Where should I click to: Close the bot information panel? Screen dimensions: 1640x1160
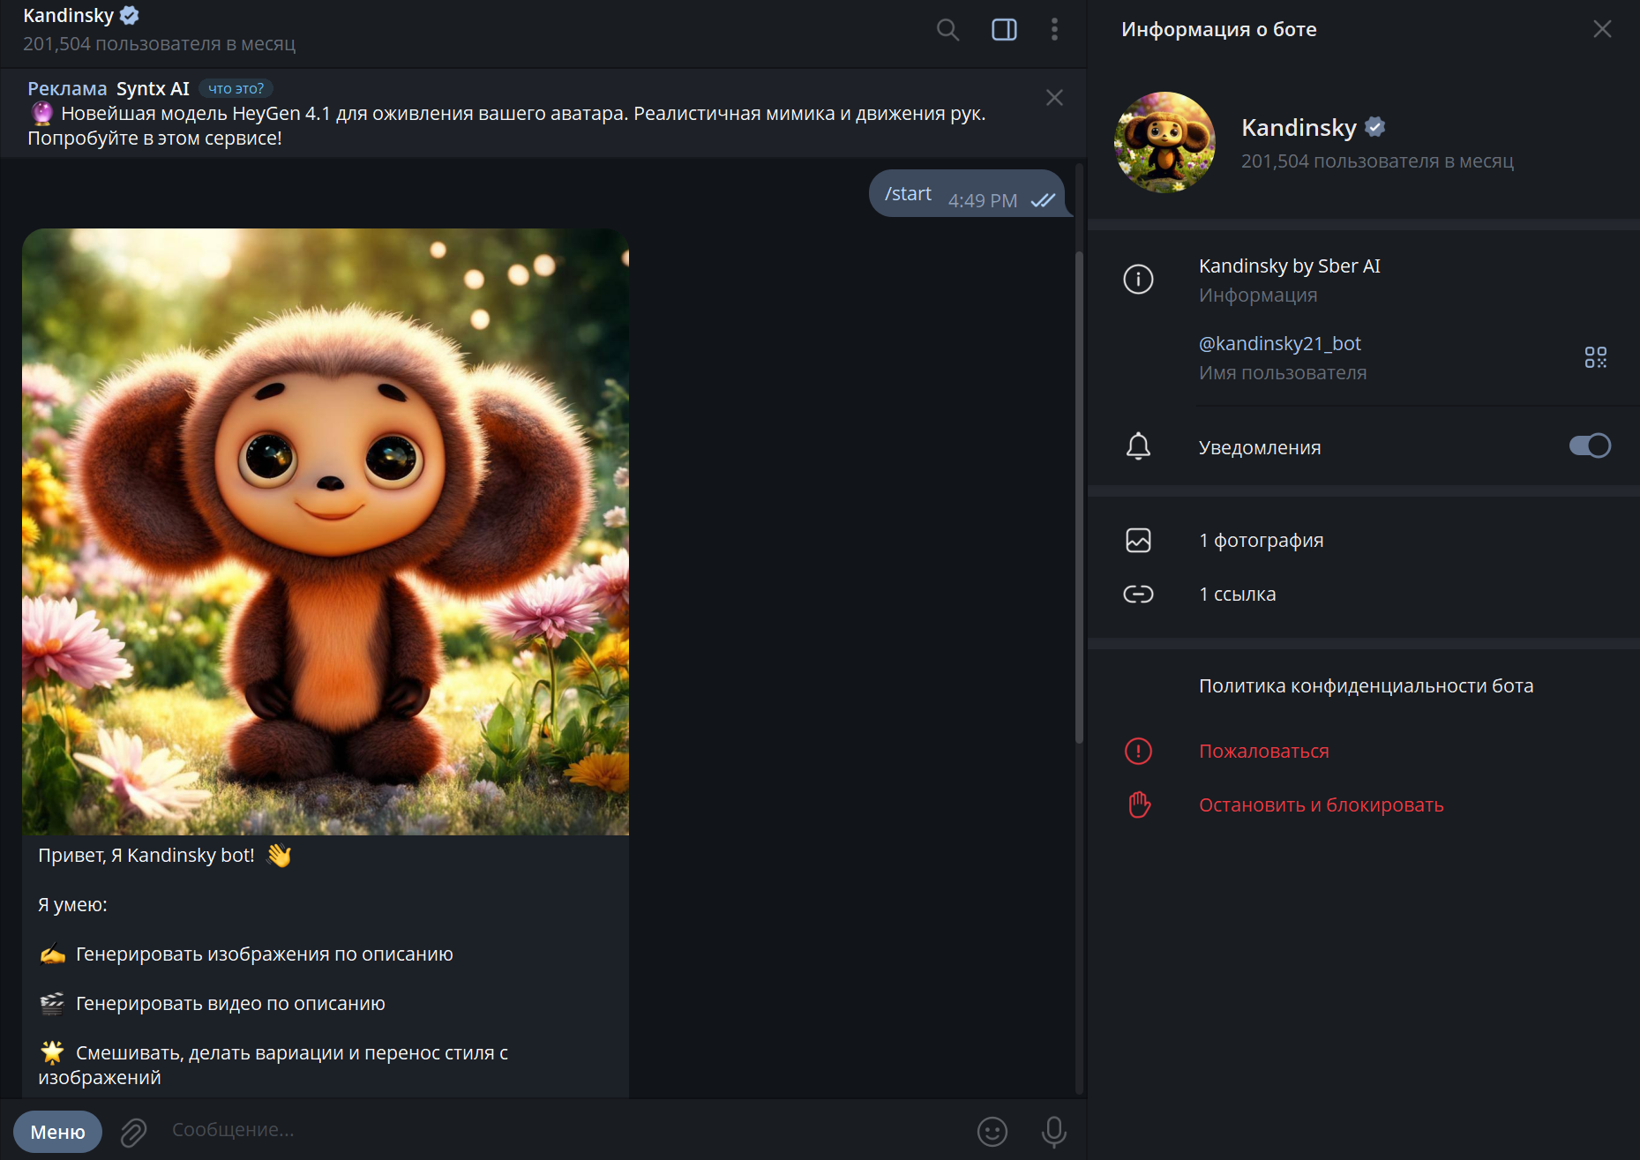[1602, 29]
